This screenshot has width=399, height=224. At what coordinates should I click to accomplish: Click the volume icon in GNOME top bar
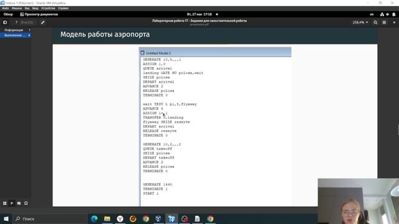point(388,14)
